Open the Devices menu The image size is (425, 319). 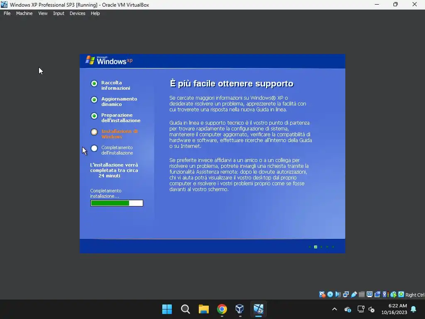(x=77, y=13)
